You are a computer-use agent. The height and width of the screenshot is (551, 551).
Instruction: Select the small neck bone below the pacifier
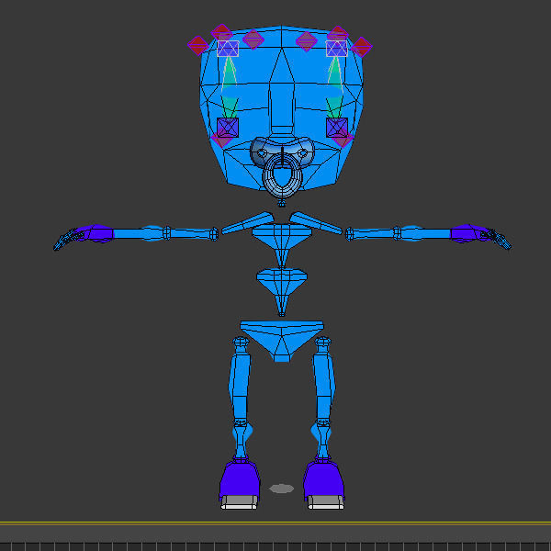[282, 202]
